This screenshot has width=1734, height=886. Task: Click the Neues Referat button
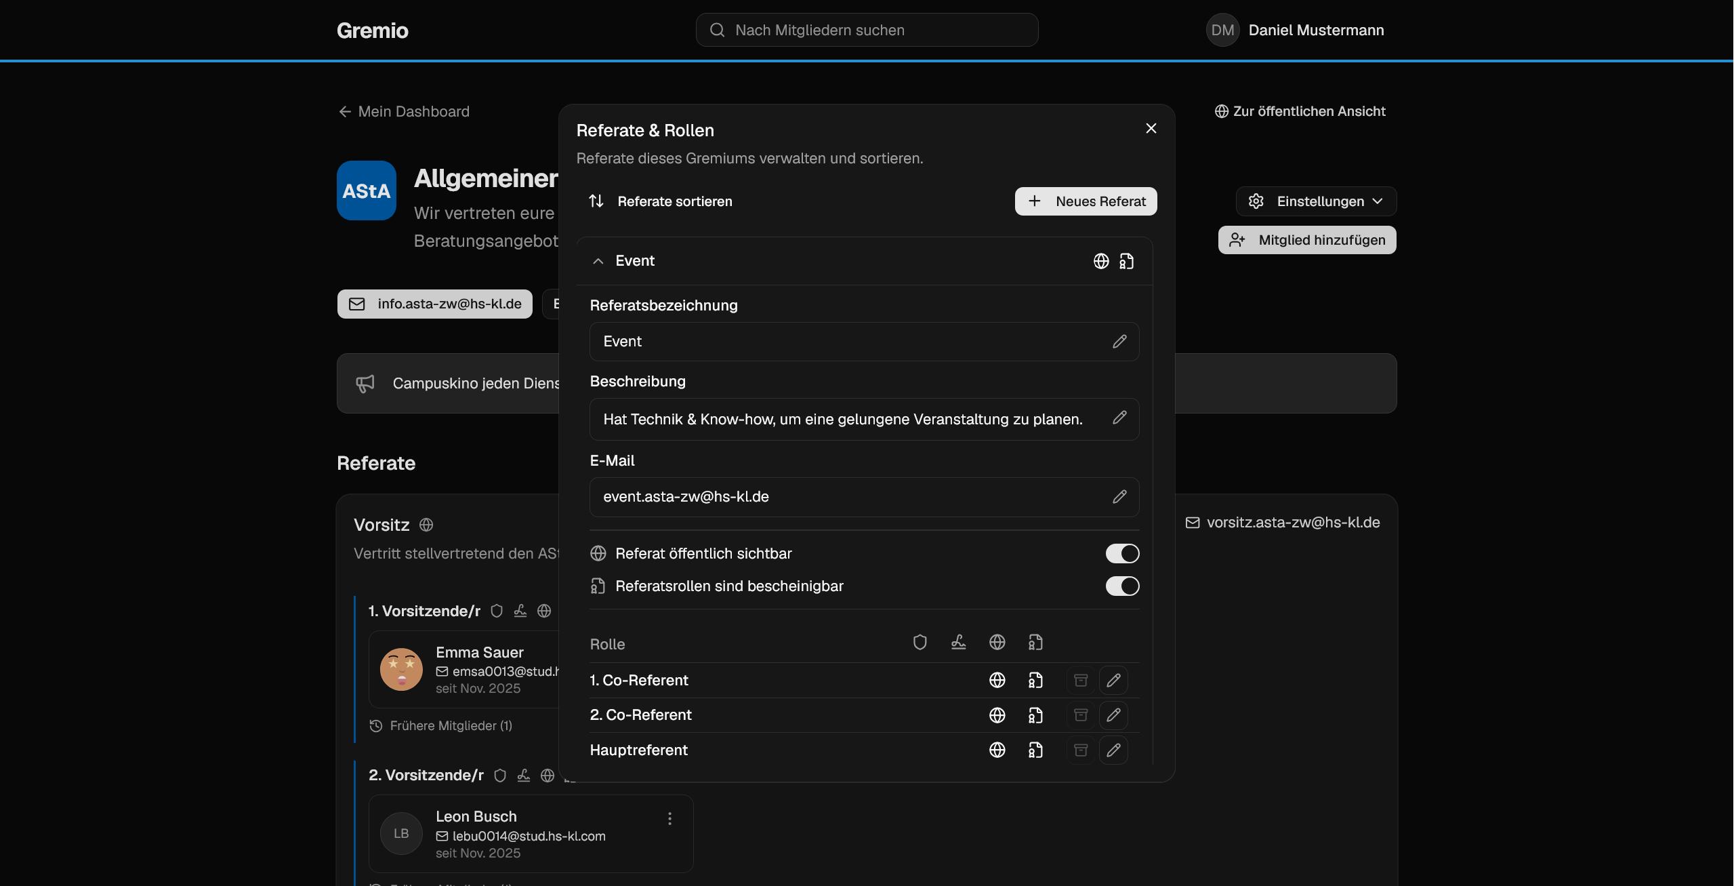[x=1086, y=201]
